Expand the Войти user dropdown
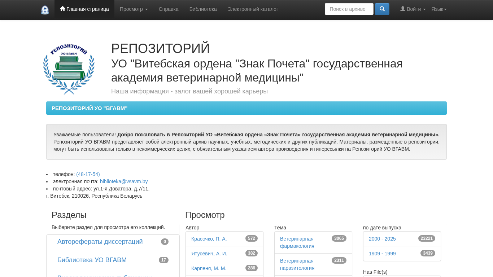This screenshot has height=277, width=493. (x=413, y=9)
